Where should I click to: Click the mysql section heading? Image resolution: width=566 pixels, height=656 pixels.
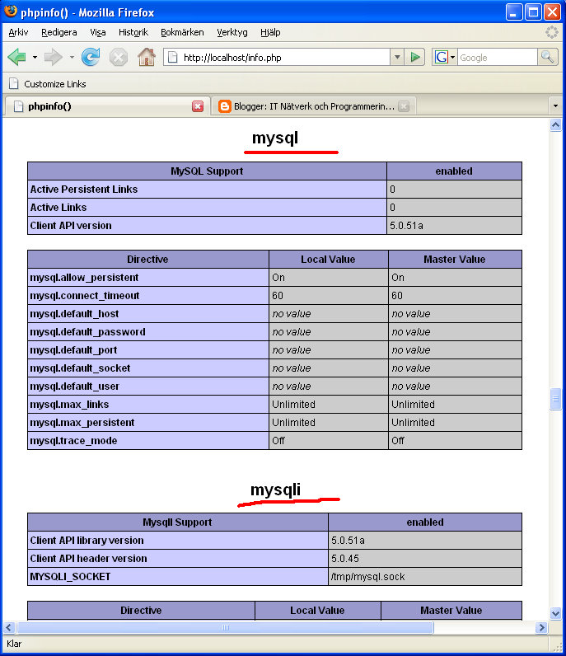click(275, 138)
